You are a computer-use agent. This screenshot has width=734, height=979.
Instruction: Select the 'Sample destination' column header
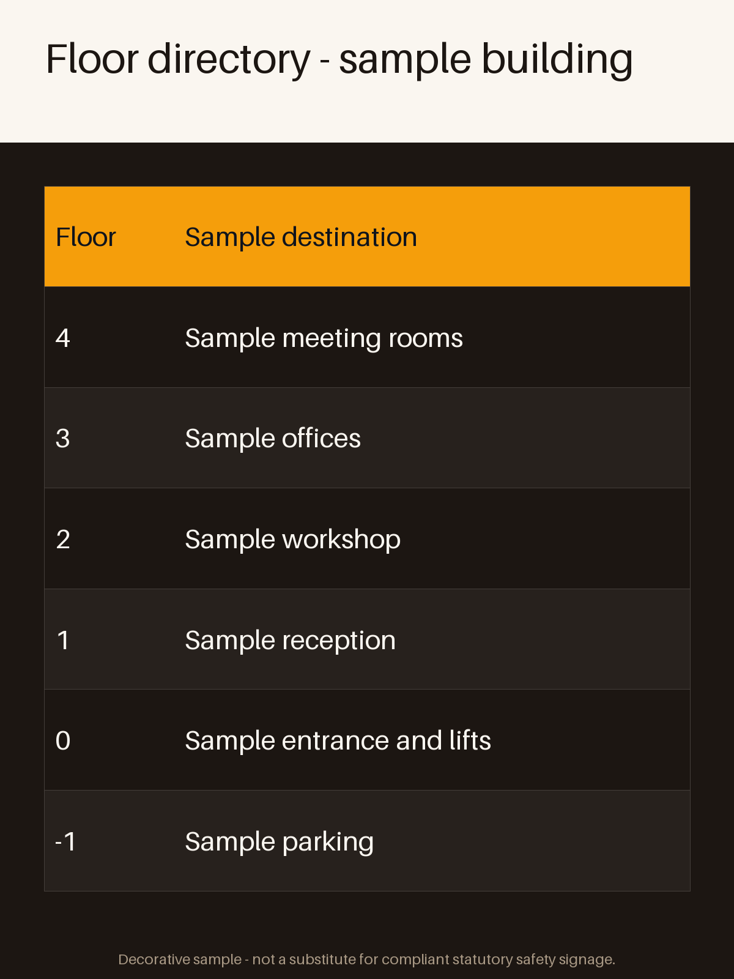(301, 237)
